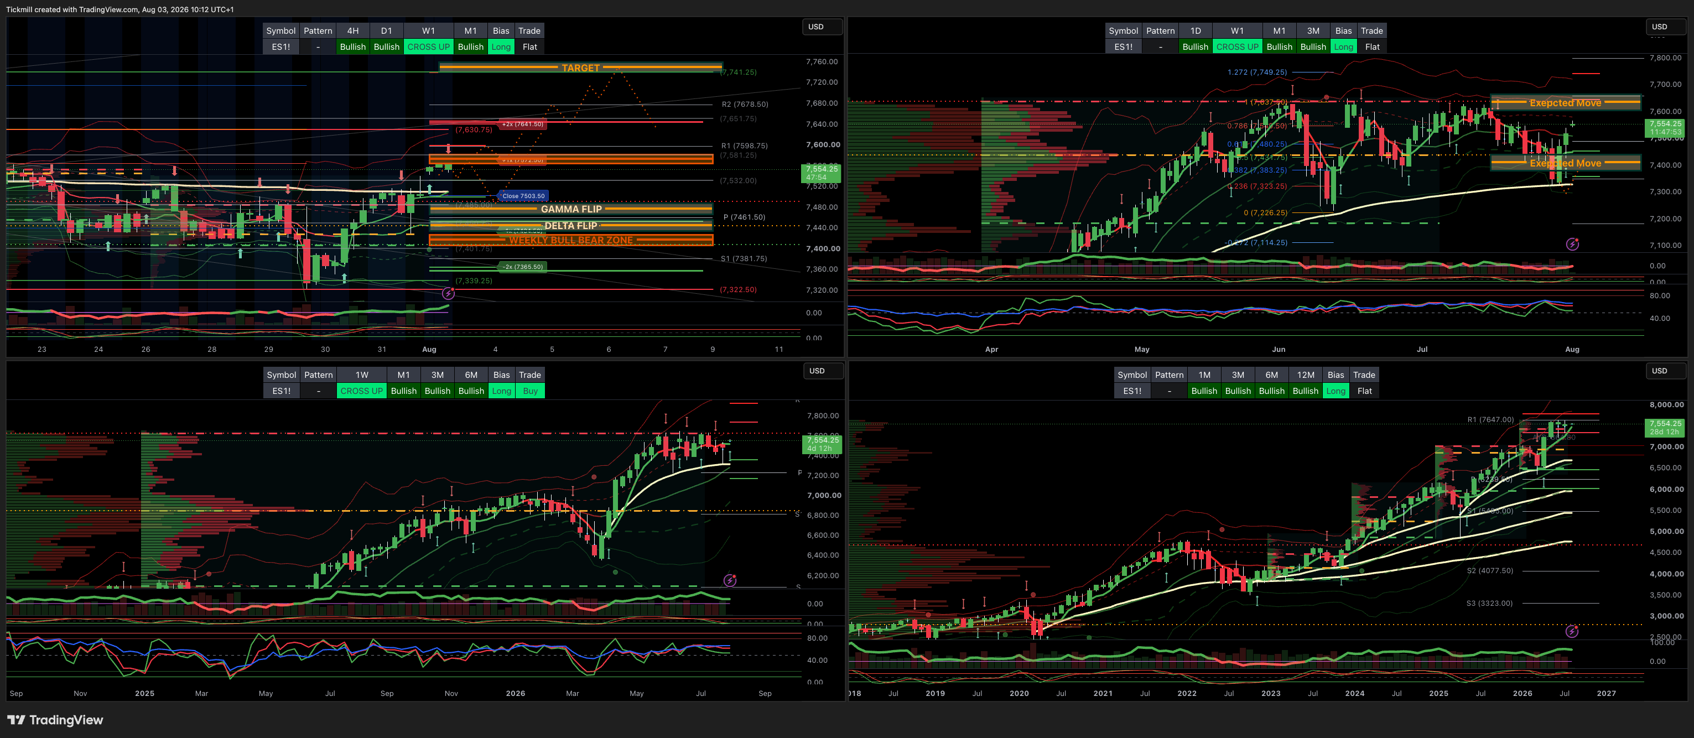The image size is (1694, 738).
Task: Select the -2x (7365.50) deviation marker
Action: coord(523,267)
